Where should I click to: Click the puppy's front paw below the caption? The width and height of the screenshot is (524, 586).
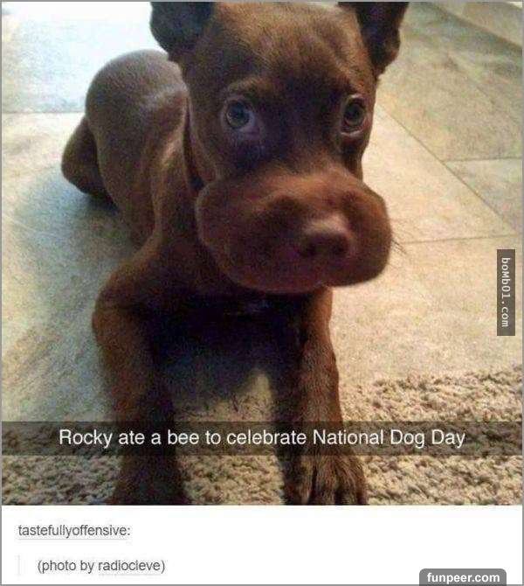point(328,480)
